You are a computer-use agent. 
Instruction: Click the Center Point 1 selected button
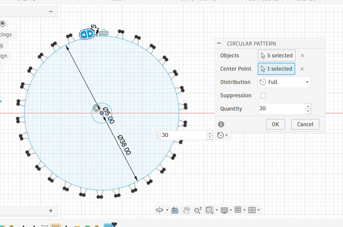(277, 69)
